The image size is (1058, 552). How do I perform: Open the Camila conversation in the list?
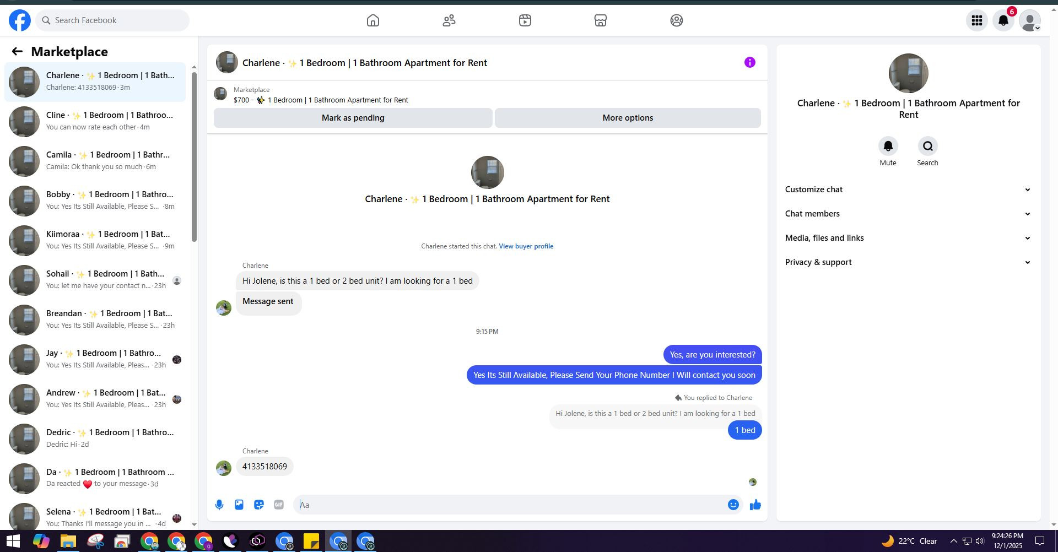95,161
